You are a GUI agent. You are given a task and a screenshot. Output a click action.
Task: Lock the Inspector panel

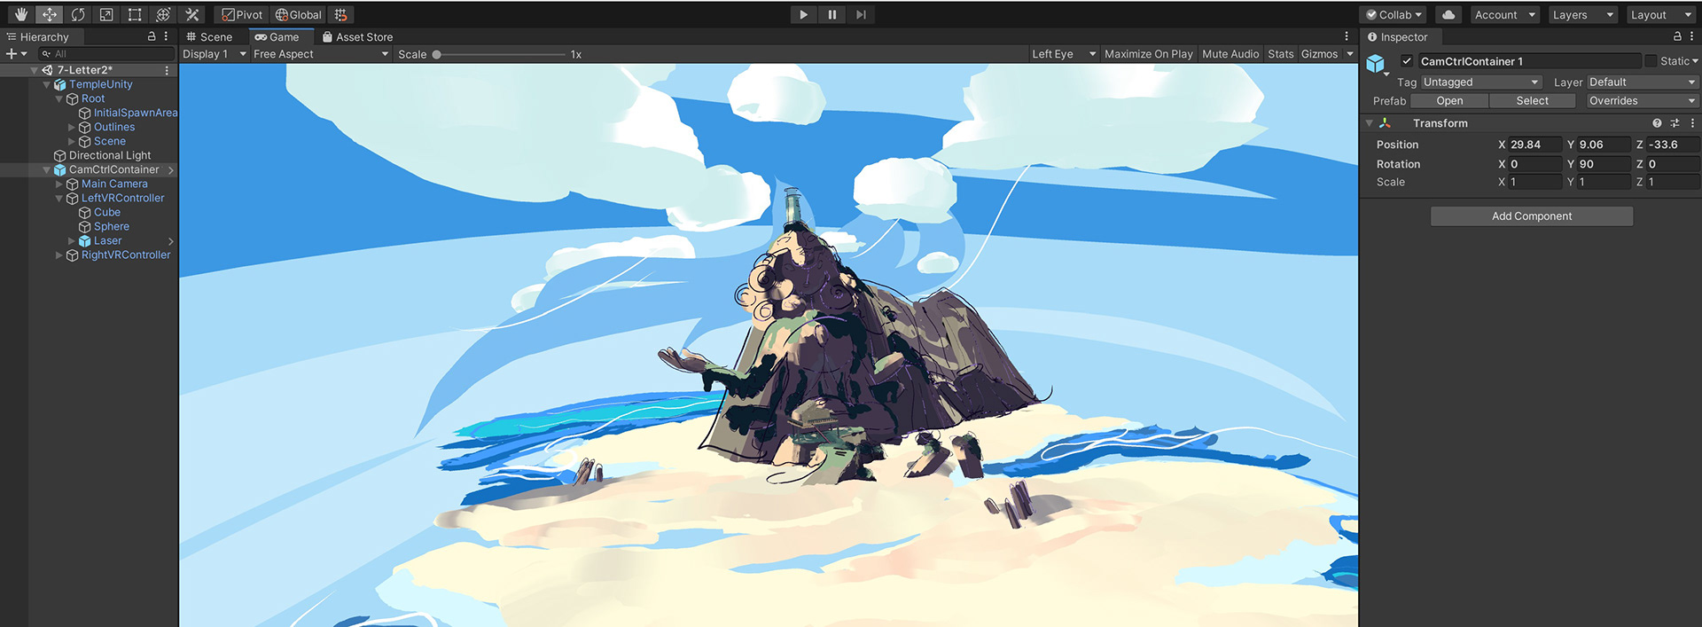pos(1677,36)
